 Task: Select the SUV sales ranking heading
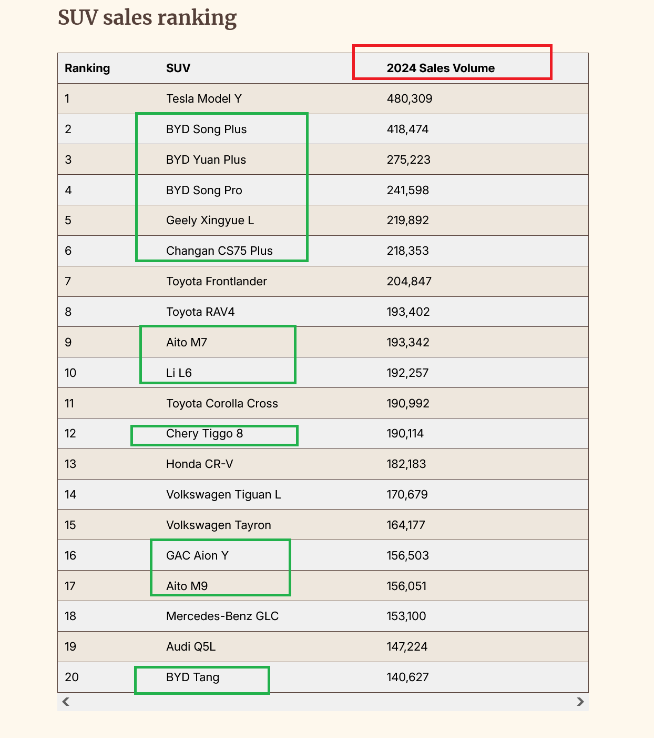[x=147, y=18]
